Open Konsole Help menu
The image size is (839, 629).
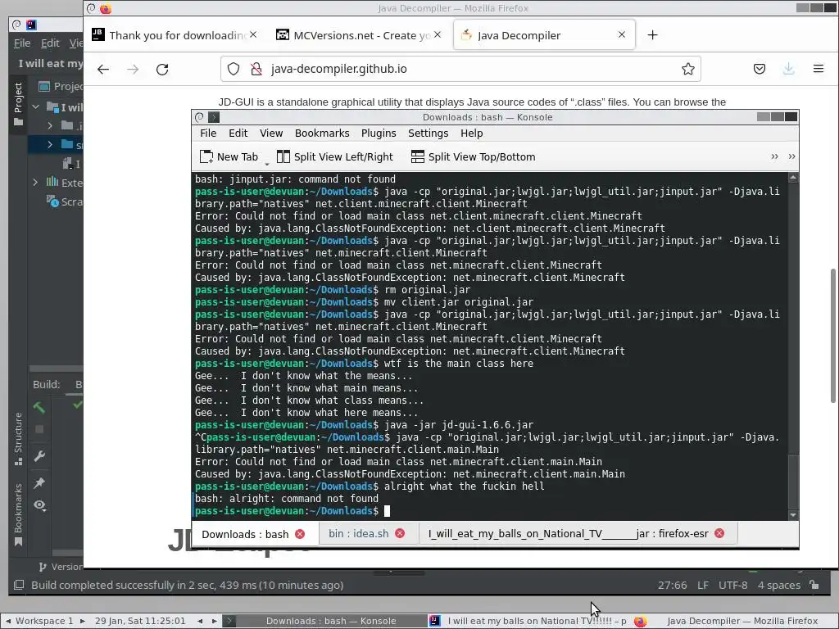point(471,133)
